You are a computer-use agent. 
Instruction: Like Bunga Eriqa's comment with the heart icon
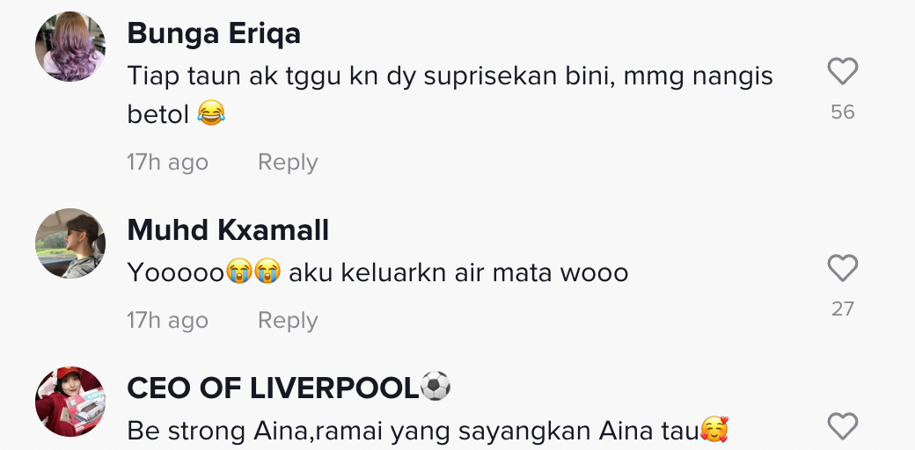point(843,72)
